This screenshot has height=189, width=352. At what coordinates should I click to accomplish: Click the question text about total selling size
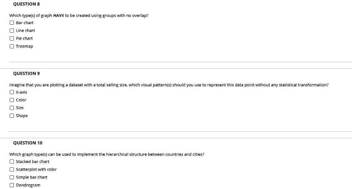[169, 85]
